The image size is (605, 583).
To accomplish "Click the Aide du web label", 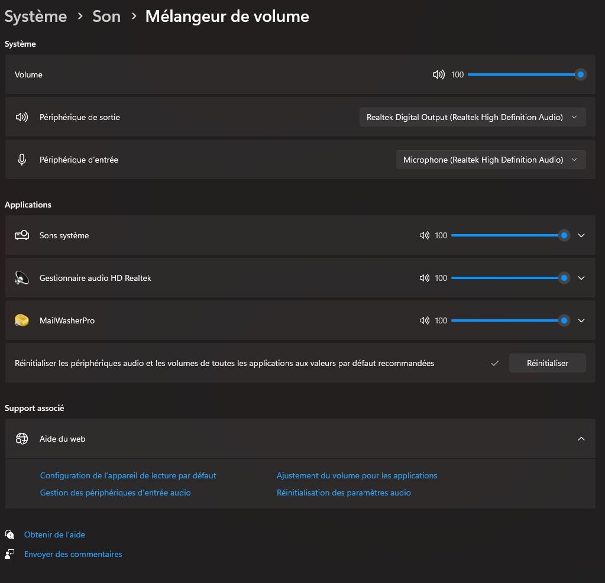I will tap(62, 439).
